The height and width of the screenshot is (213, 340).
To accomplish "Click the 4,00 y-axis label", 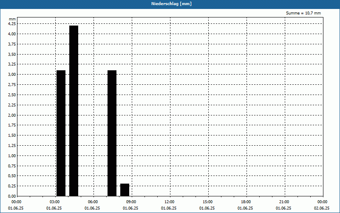I will pos(12,34).
